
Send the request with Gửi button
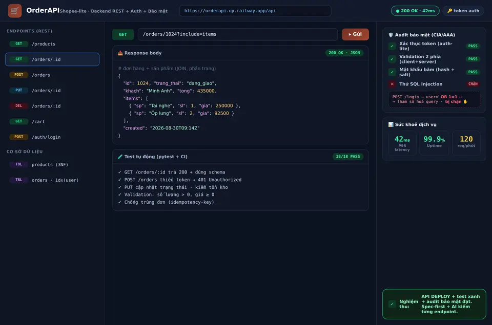coord(355,34)
